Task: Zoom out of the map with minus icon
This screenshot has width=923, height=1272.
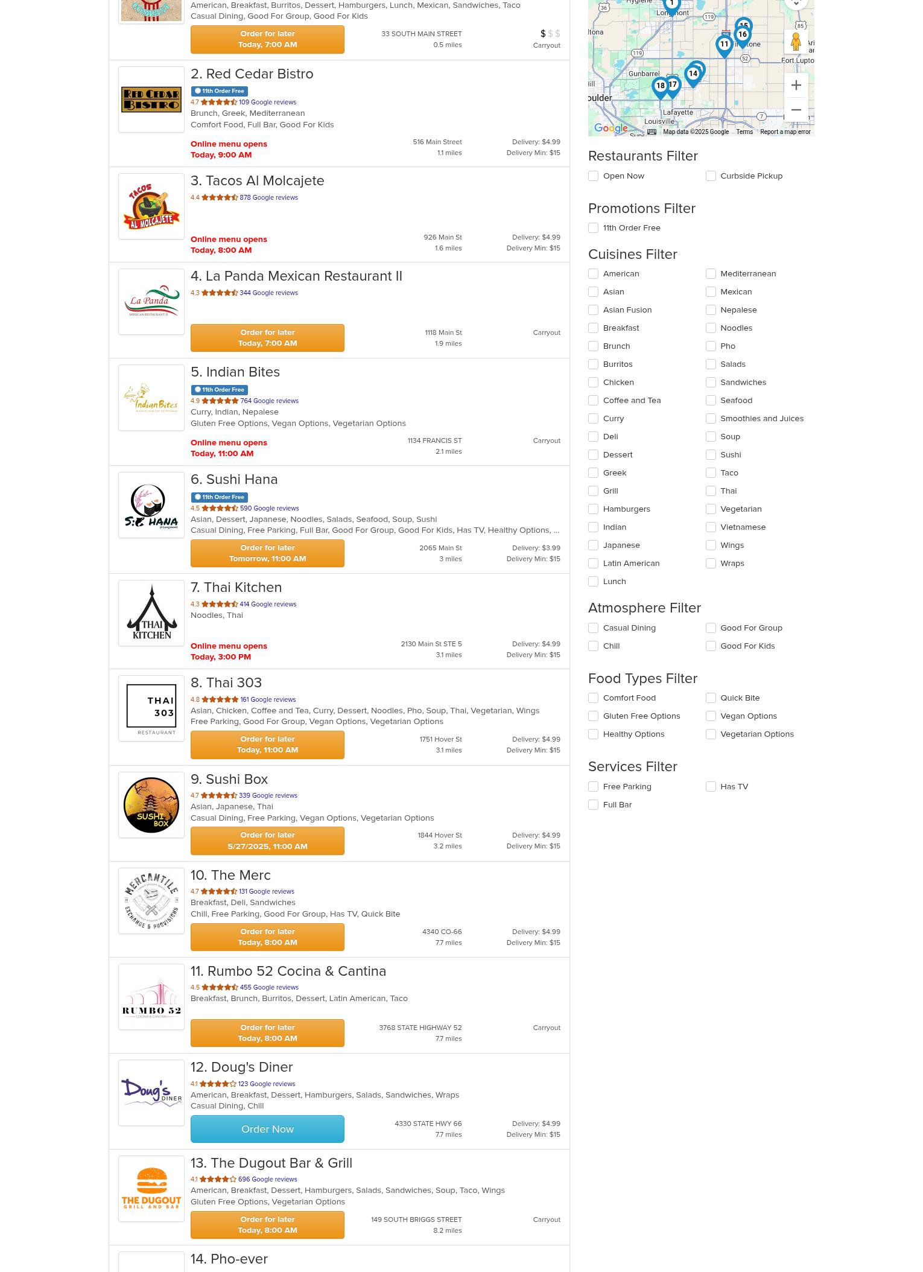Action: coord(796,110)
